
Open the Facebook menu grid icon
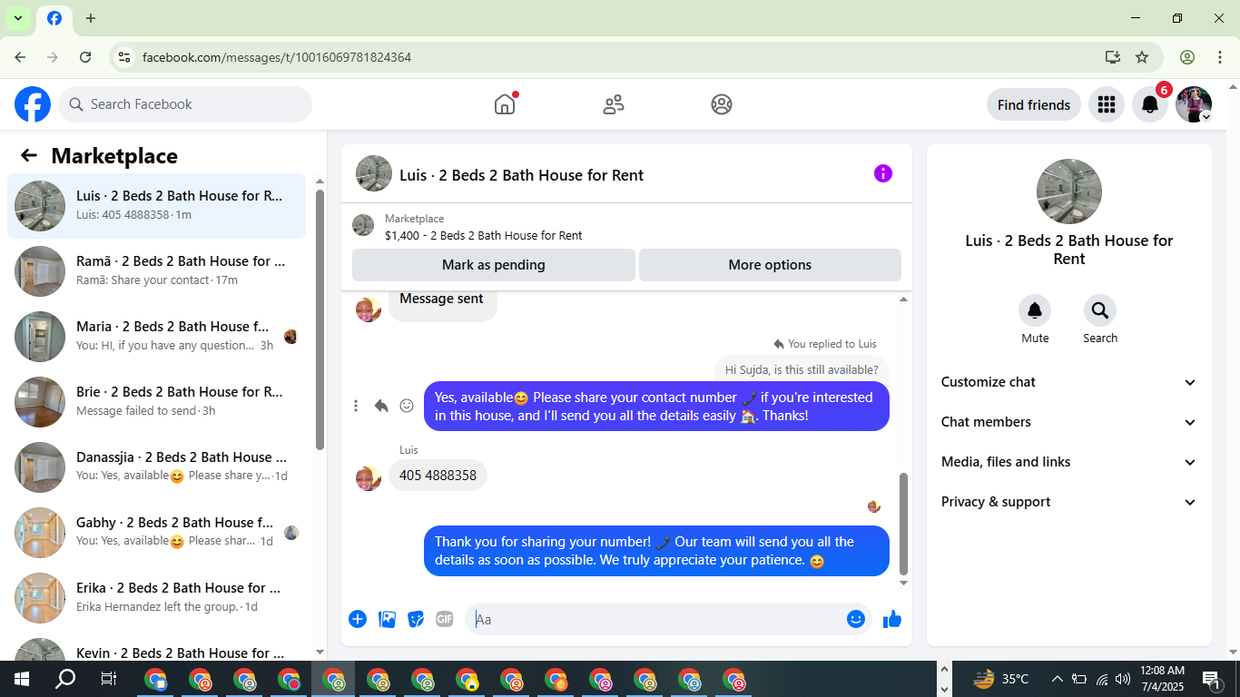[x=1106, y=104]
